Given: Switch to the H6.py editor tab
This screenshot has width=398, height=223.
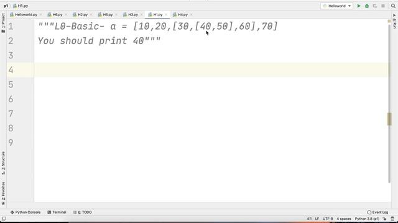Looking at the screenshot, I should [55, 15].
